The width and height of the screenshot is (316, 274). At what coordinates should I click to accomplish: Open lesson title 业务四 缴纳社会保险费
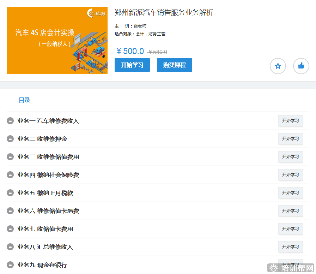pos(48,175)
